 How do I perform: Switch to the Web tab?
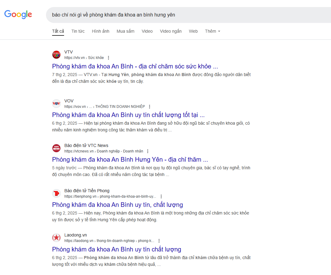pos(193,31)
